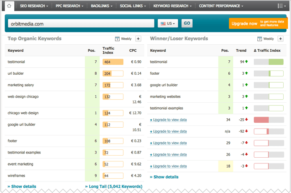Open SEO Research menu

click(x=34, y=6)
